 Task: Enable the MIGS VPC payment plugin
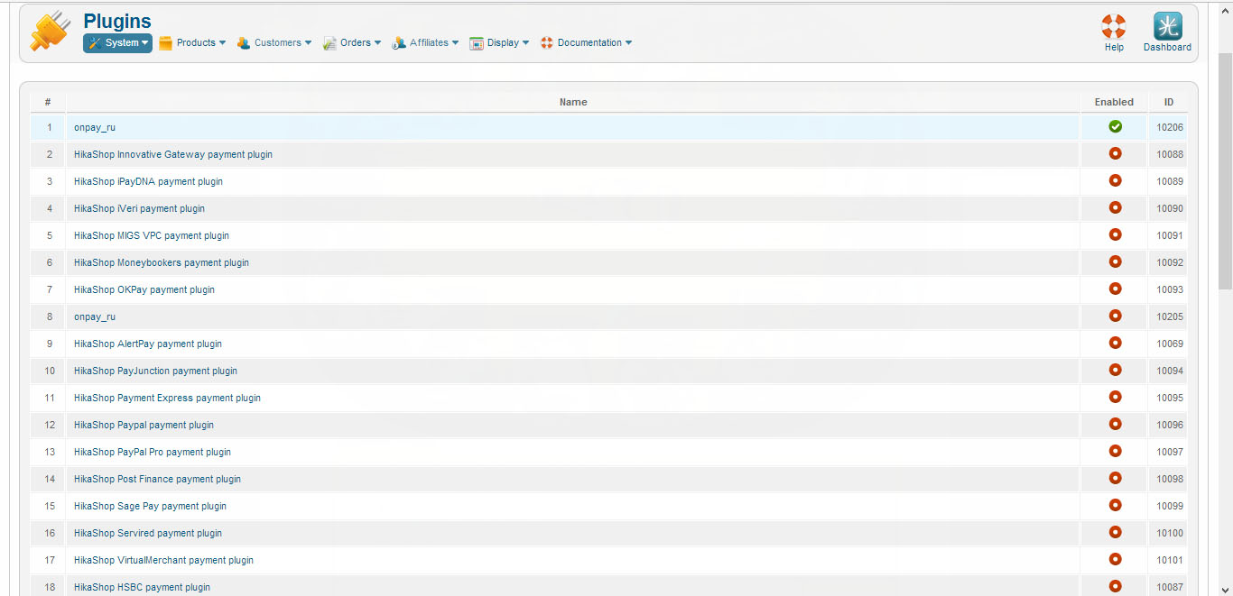1115,234
